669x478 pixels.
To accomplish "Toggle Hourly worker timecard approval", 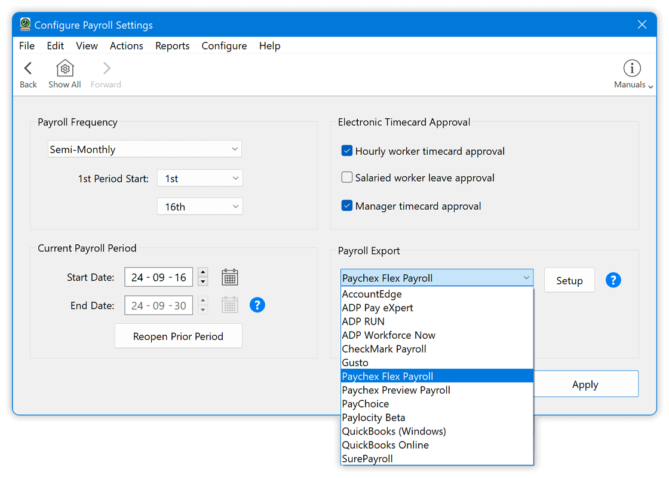I will coord(347,151).
